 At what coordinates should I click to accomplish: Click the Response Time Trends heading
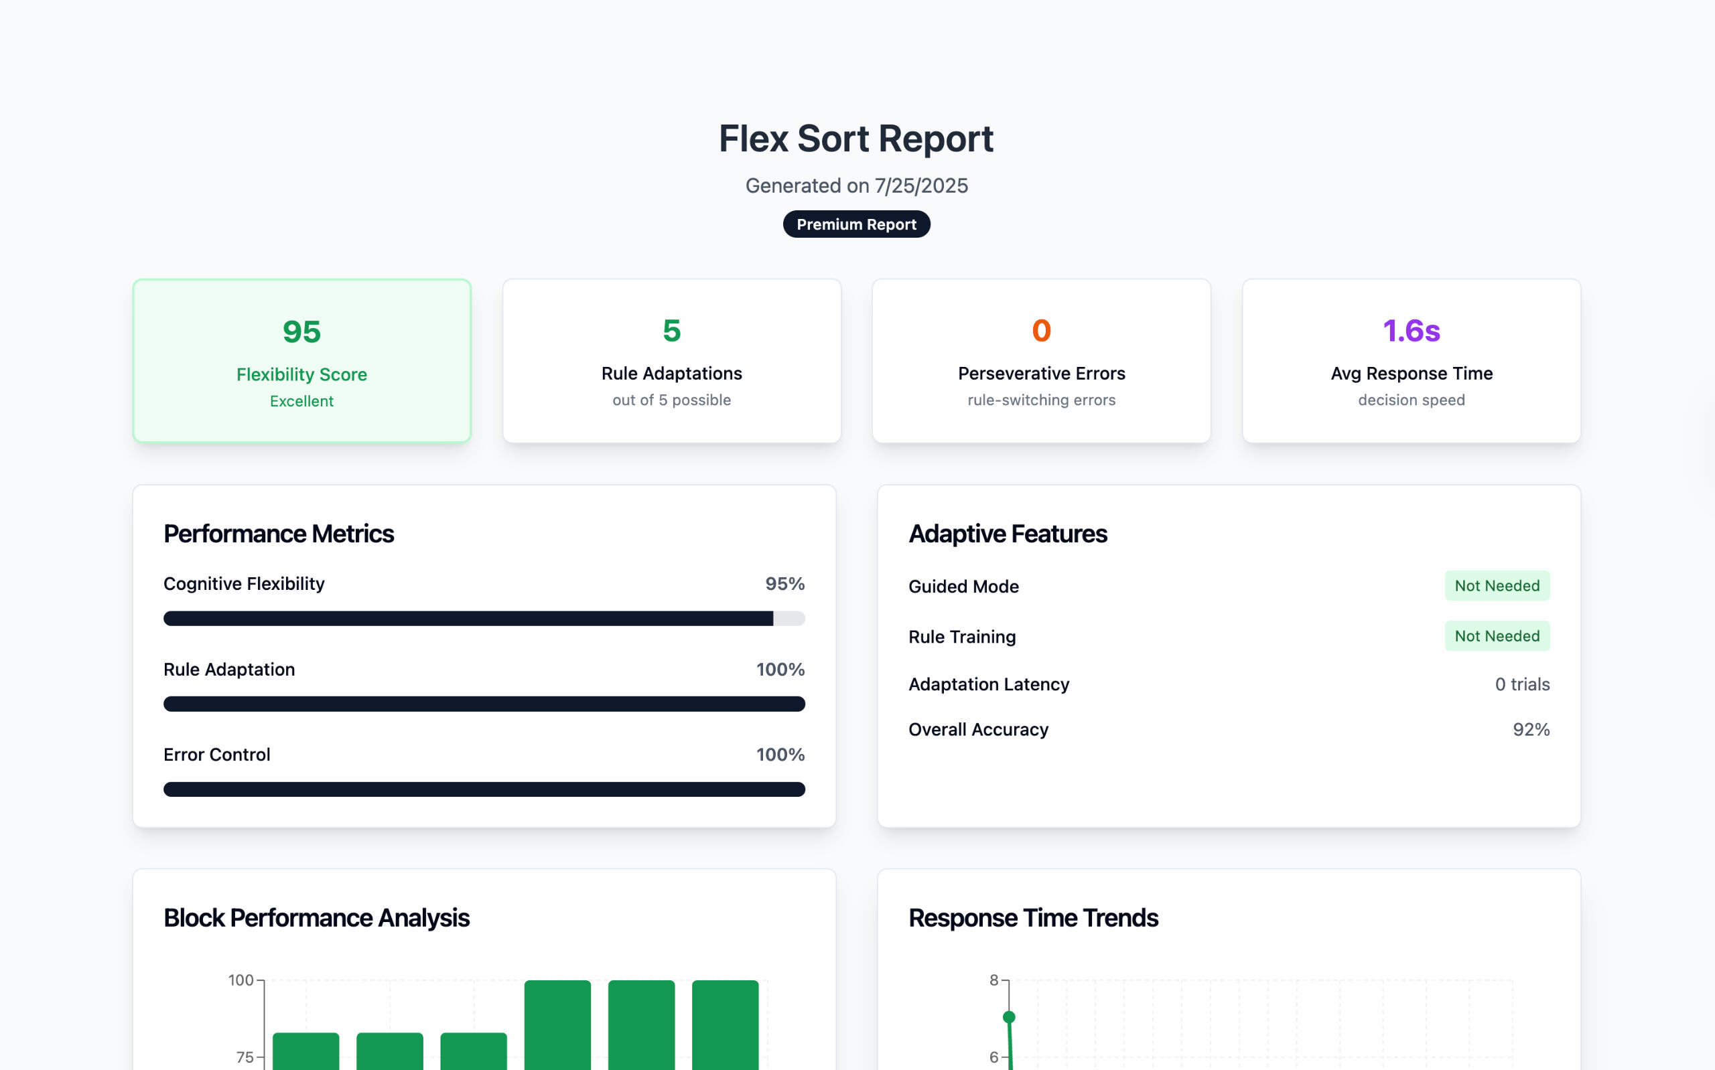click(1032, 918)
